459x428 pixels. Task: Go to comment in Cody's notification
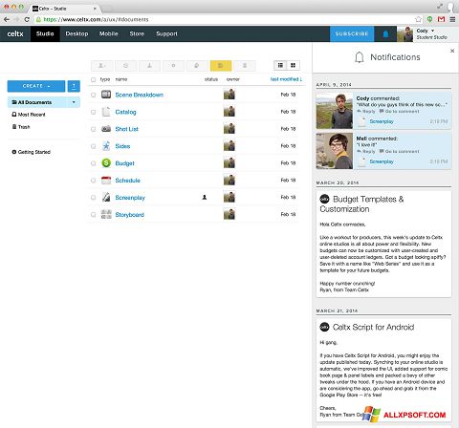click(x=400, y=111)
